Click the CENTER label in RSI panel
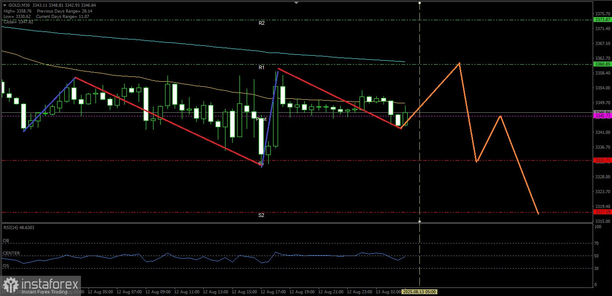 tap(11, 253)
